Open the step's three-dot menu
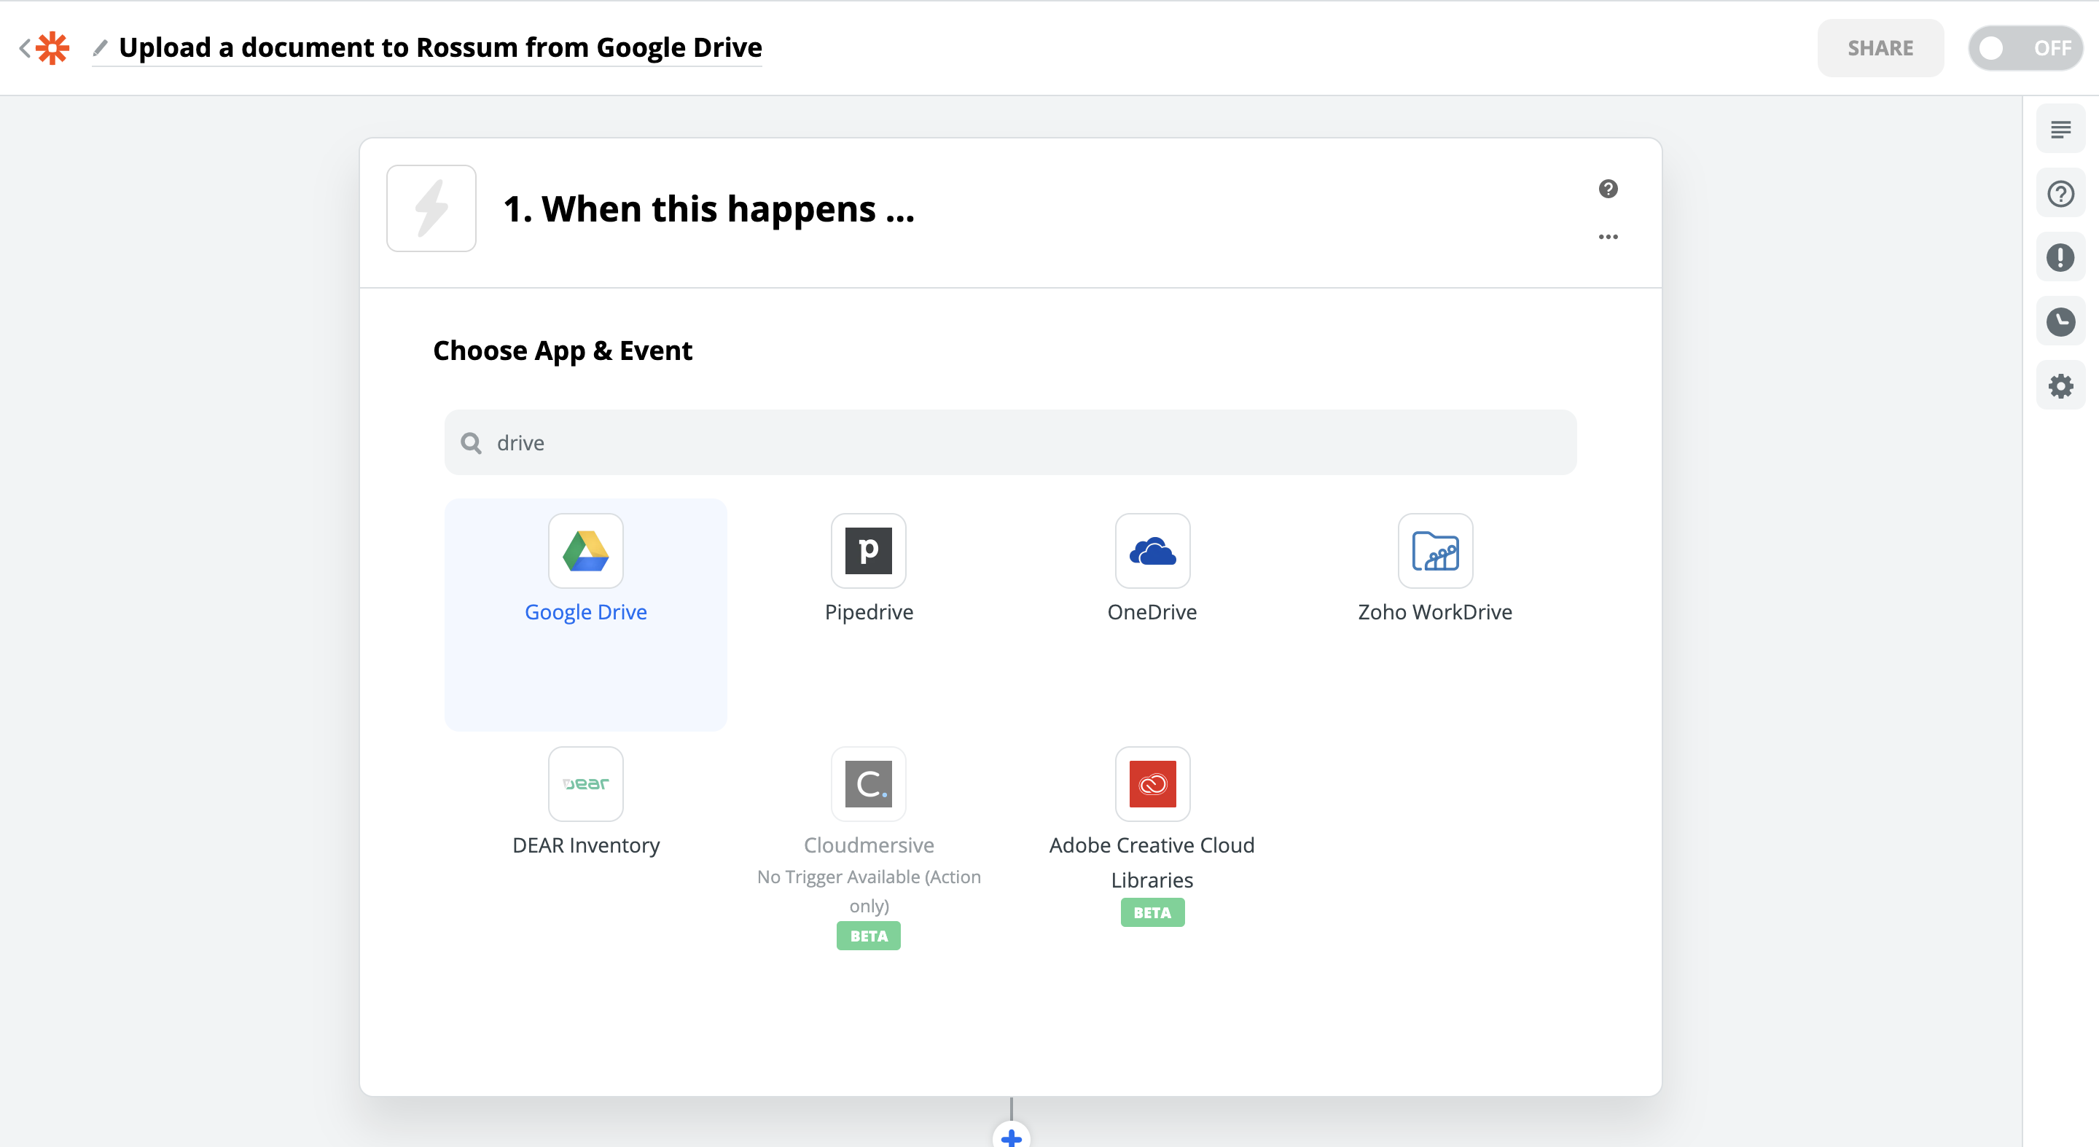This screenshot has width=2099, height=1147. (1607, 237)
